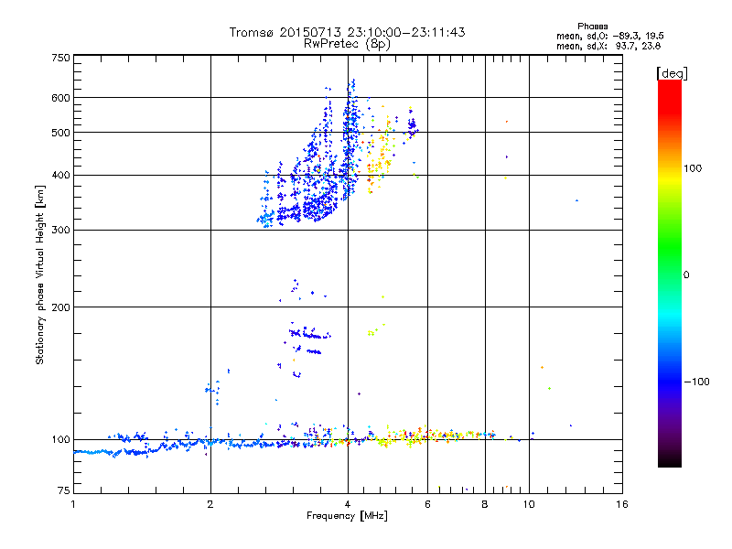Click the plot title 'Tromsø 20150713 23:10:00-23:11:43'
This screenshot has height=549, width=732.
(x=347, y=32)
